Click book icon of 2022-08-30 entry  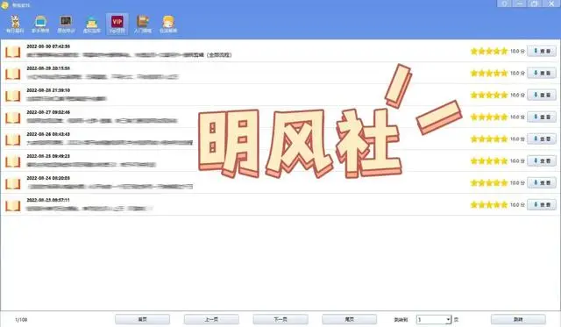(x=13, y=52)
